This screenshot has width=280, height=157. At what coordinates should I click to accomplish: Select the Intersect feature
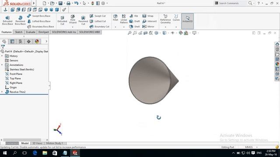[150, 21]
